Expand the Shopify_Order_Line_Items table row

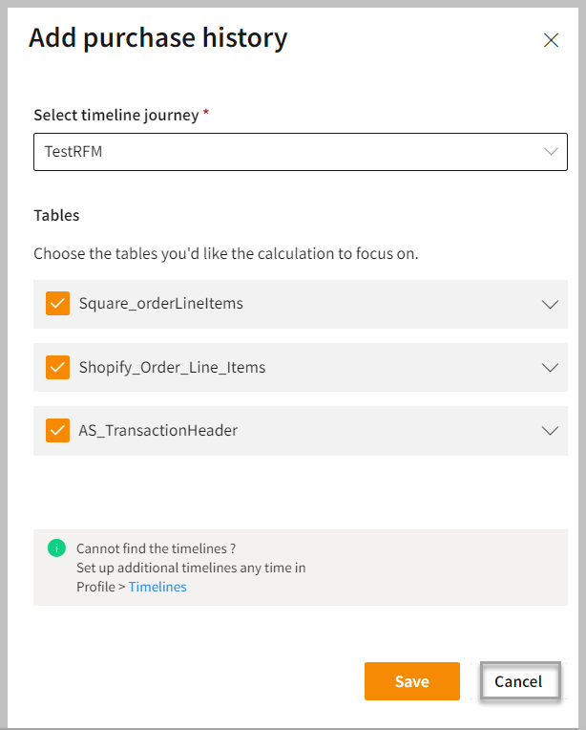550,367
